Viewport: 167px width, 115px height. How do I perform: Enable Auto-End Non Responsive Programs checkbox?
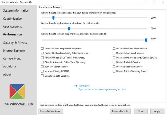(x=42, y=49)
